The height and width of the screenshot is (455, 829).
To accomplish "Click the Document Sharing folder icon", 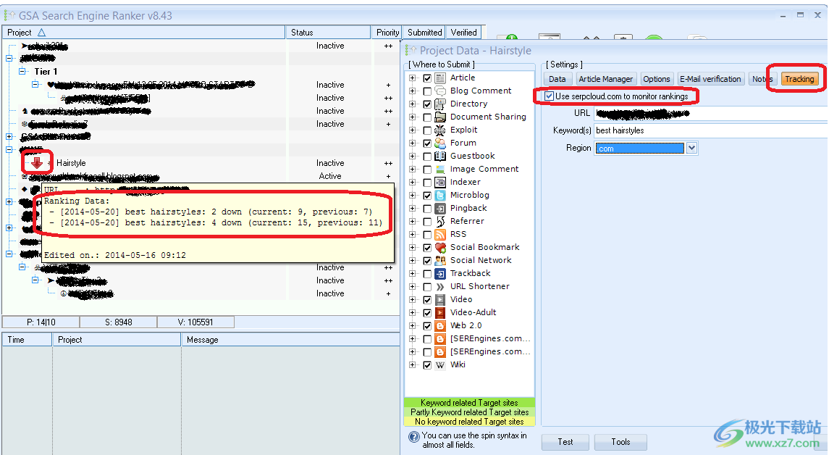I will pyautogui.click(x=440, y=117).
